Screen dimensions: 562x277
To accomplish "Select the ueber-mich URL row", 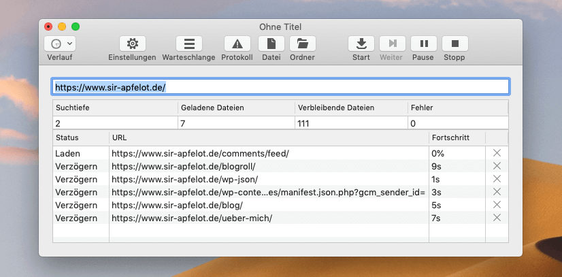I will (x=269, y=218).
